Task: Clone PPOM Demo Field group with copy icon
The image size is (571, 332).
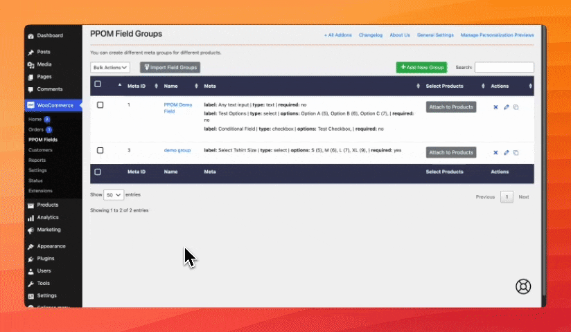Action: pyautogui.click(x=516, y=107)
